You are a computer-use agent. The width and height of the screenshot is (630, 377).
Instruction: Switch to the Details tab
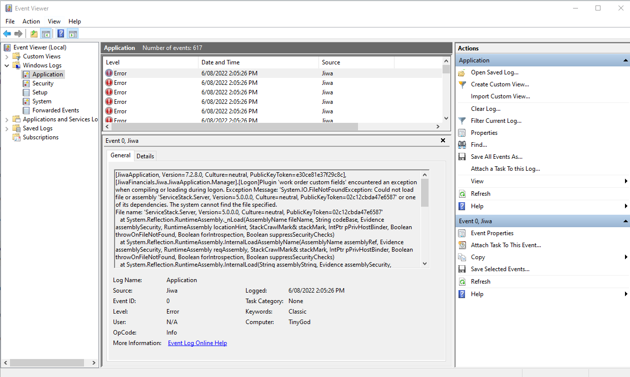point(145,156)
